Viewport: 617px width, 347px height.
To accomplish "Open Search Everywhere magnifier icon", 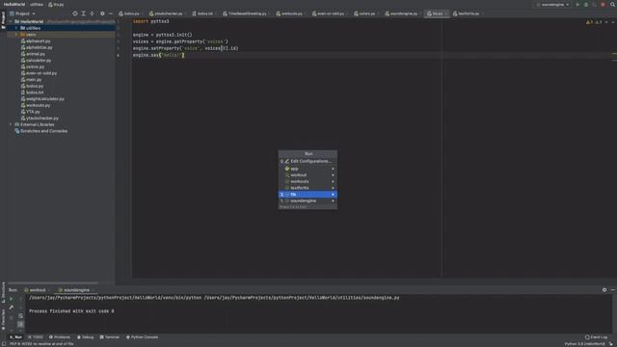I will tap(613, 5).
